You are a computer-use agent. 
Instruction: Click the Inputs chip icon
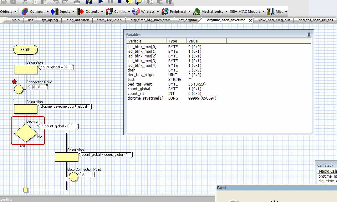54,12
